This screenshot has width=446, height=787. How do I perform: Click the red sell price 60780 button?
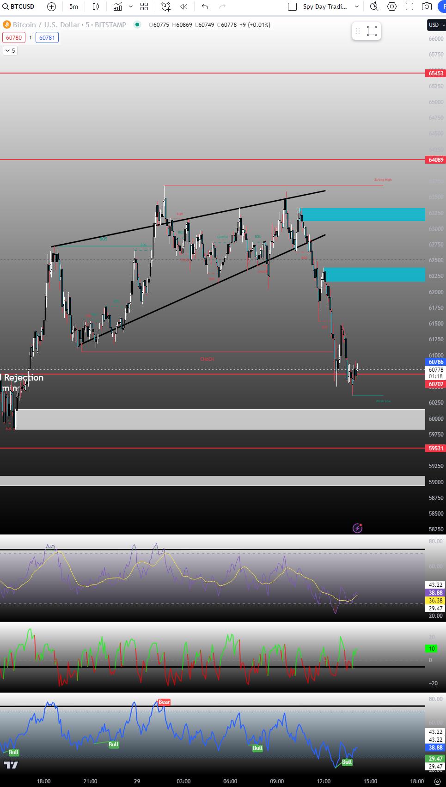(x=14, y=38)
